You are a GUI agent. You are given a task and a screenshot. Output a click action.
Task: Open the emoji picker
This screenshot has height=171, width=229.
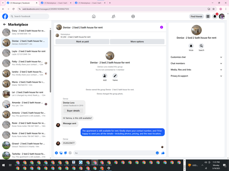pyautogui.click(x=157, y=153)
